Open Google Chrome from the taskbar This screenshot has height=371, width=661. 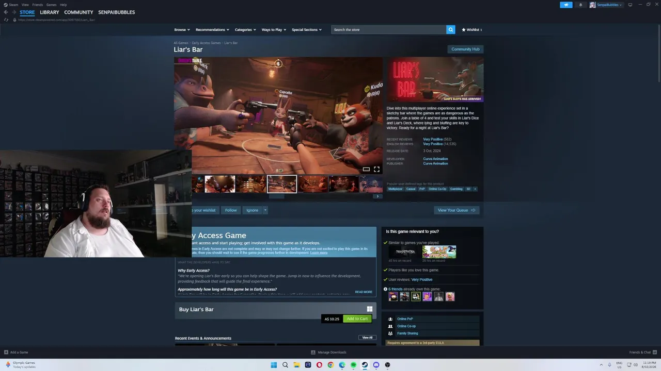[x=330, y=365]
